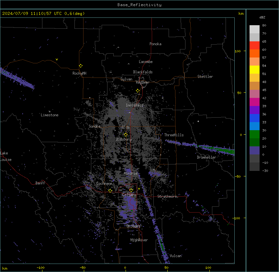
Task: Click the Ponoka city label
Action: [155, 44]
